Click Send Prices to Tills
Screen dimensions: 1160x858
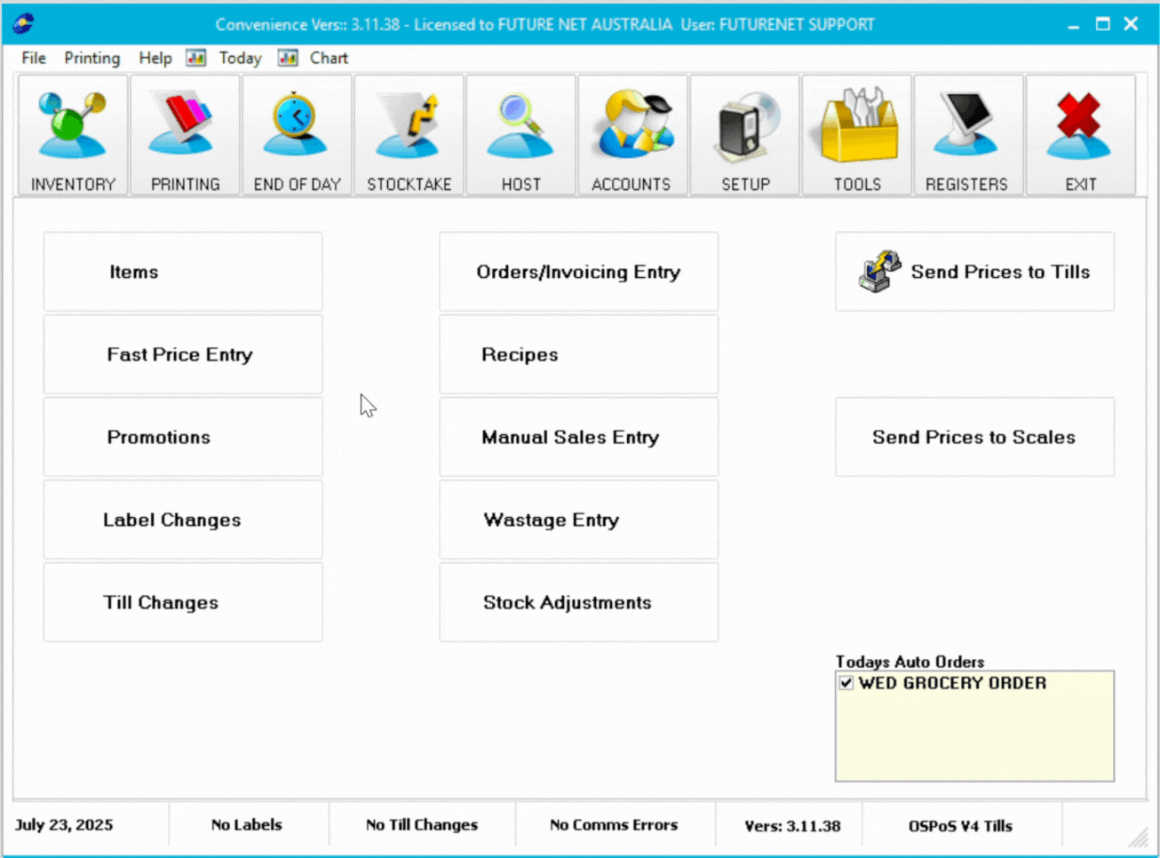[974, 272]
